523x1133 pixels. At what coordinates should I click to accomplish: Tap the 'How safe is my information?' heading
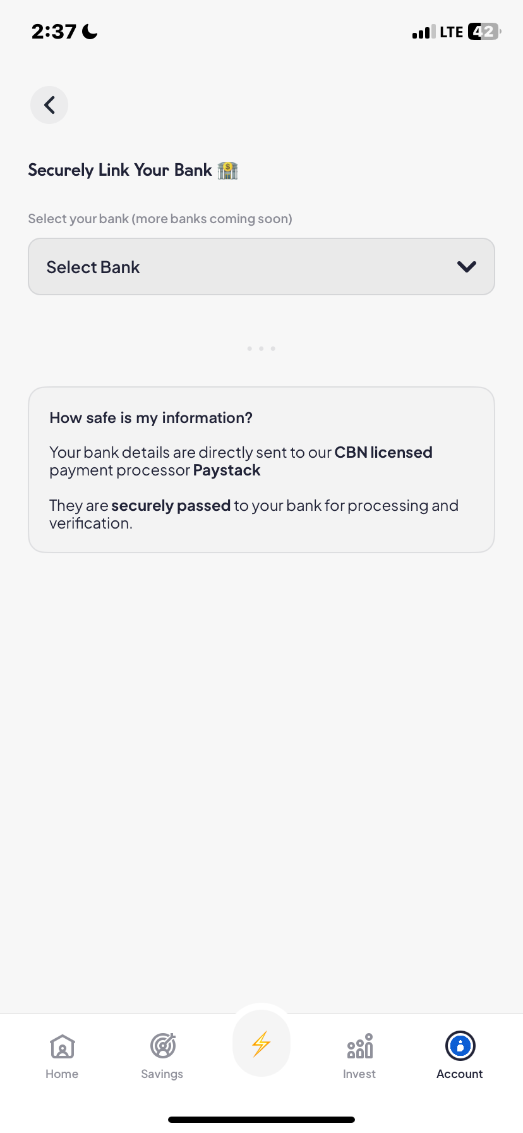151,418
